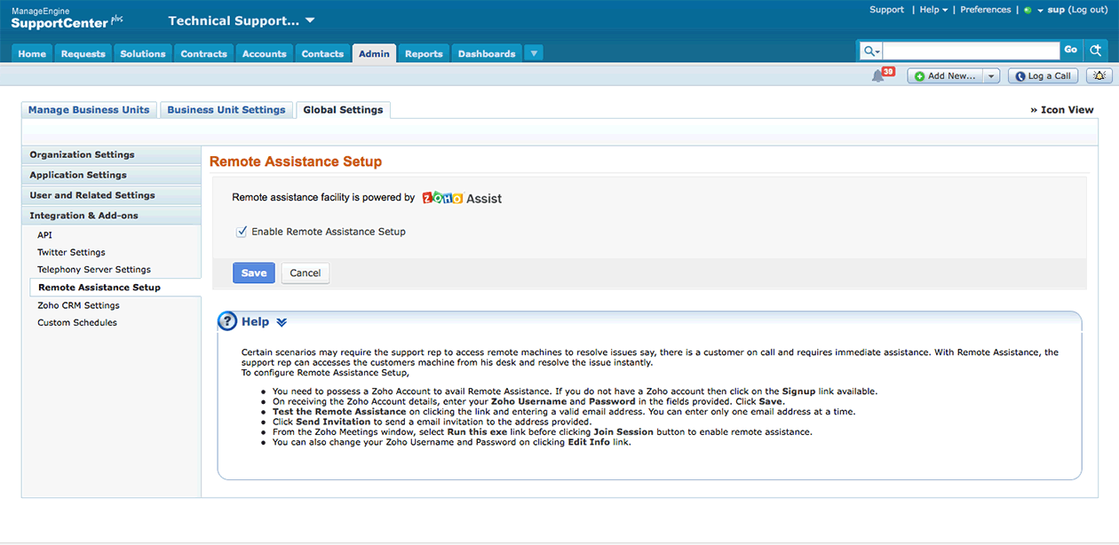Click the Log a Call button
This screenshot has height=545, width=1119.
[x=1044, y=76]
